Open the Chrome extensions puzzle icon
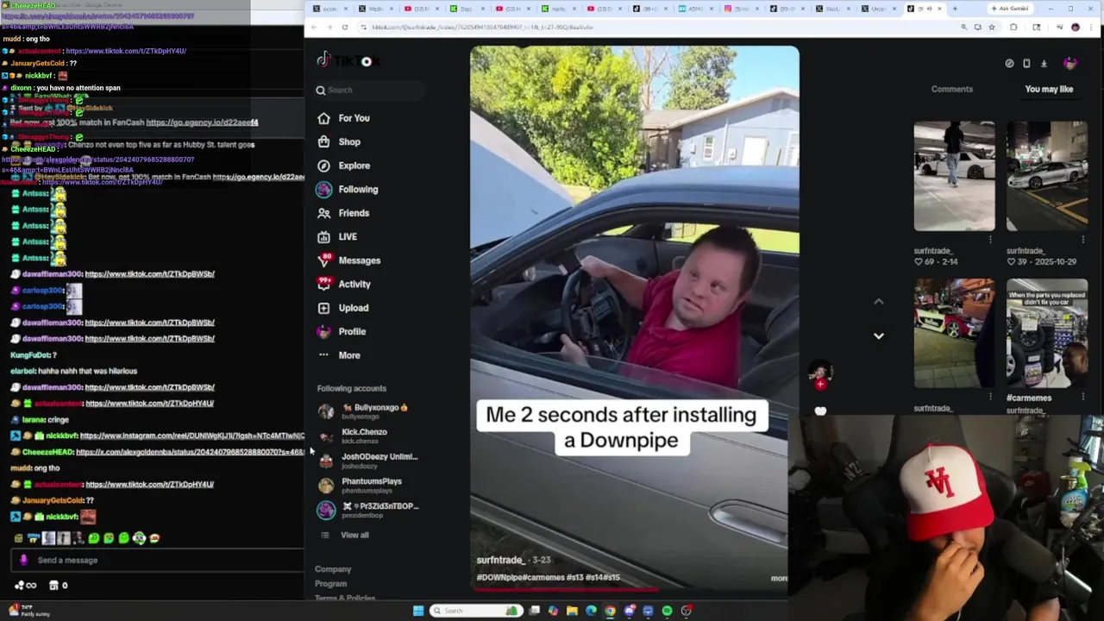 pos(1013,27)
